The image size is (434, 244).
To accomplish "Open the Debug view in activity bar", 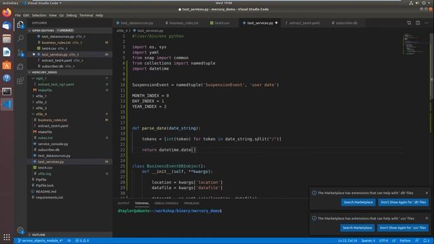I will point(20,66).
